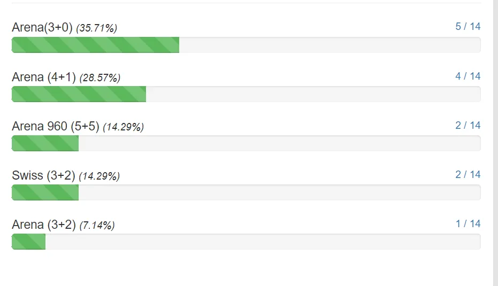Click the Arena 960 (5+5) green bar
This screenshot has height=286, width=498.
pos(45,143)
